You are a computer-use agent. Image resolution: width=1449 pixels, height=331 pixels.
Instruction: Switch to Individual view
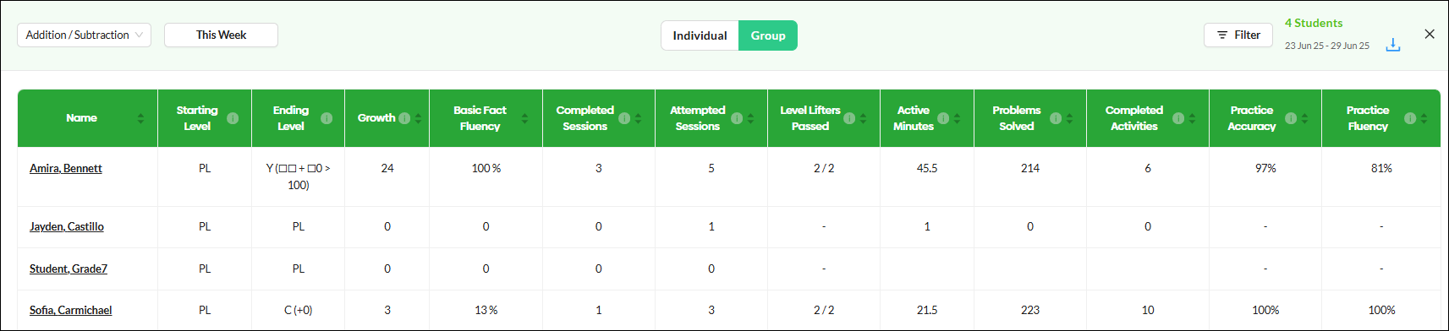coord(700,35)
